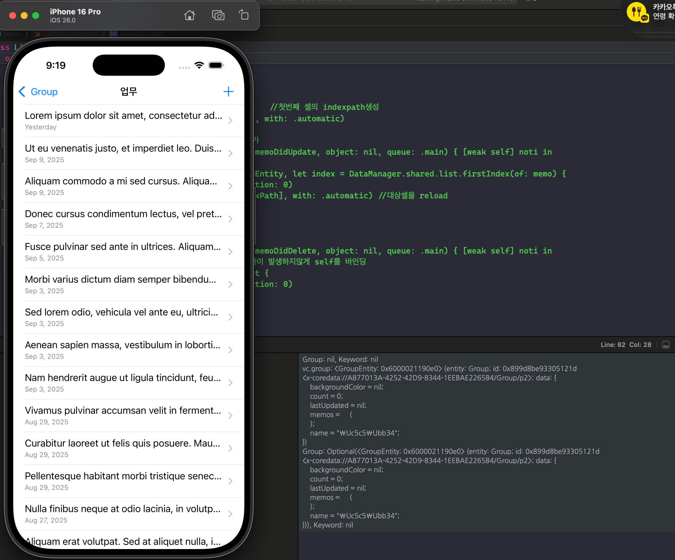
Task: Click ListViewController in the jump bar
Action: tap(71, 34)
